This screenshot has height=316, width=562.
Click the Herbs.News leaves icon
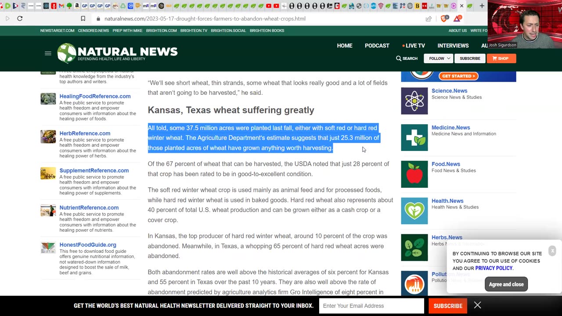pos(414,248)
